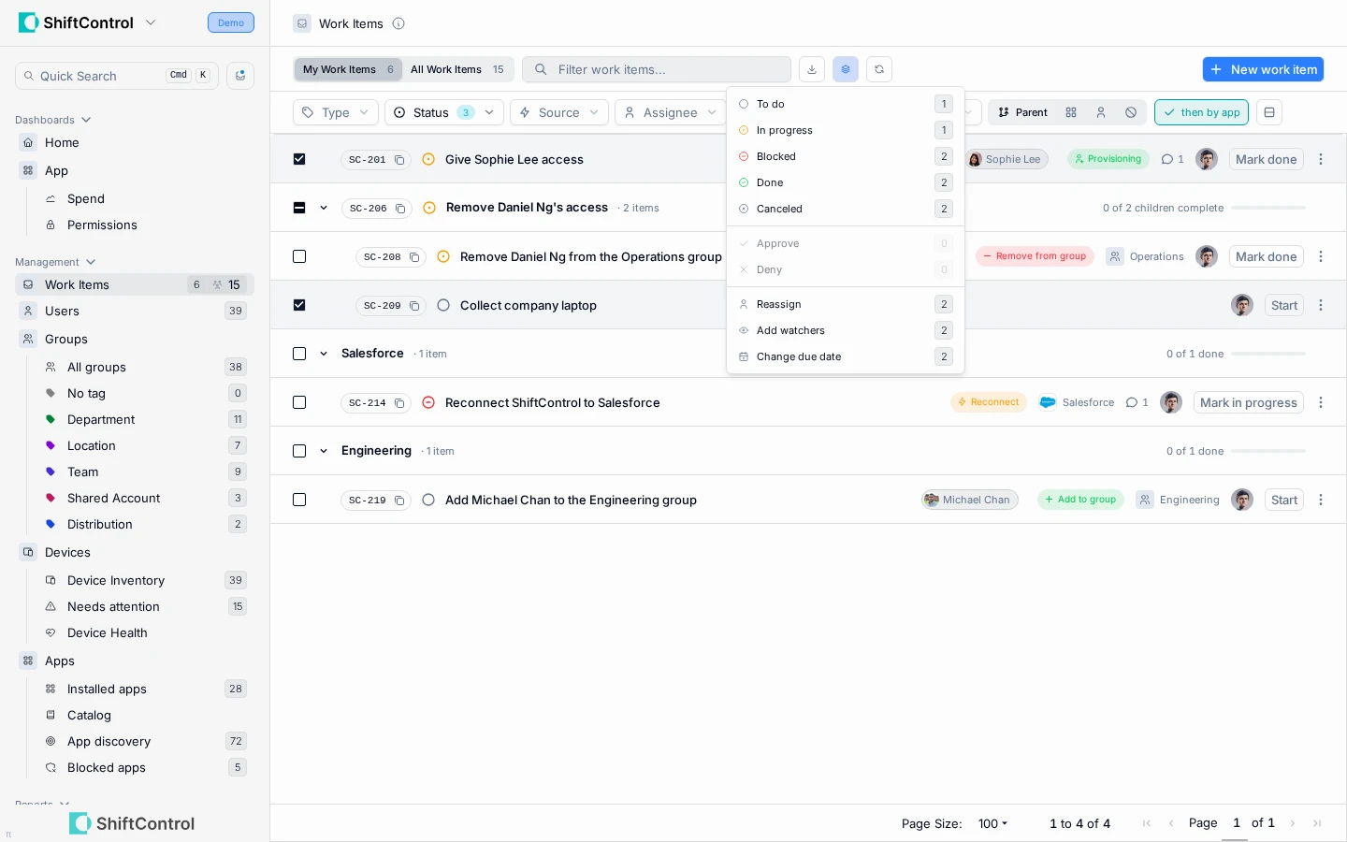Toggle the Remove Daniel Ng's access checkbox

tap(299, 208)
